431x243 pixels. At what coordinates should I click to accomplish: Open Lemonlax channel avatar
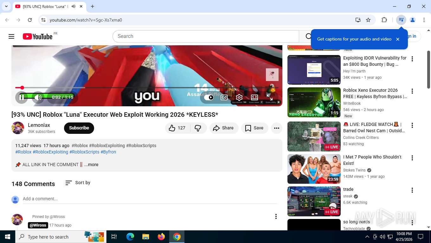[18, 128]
